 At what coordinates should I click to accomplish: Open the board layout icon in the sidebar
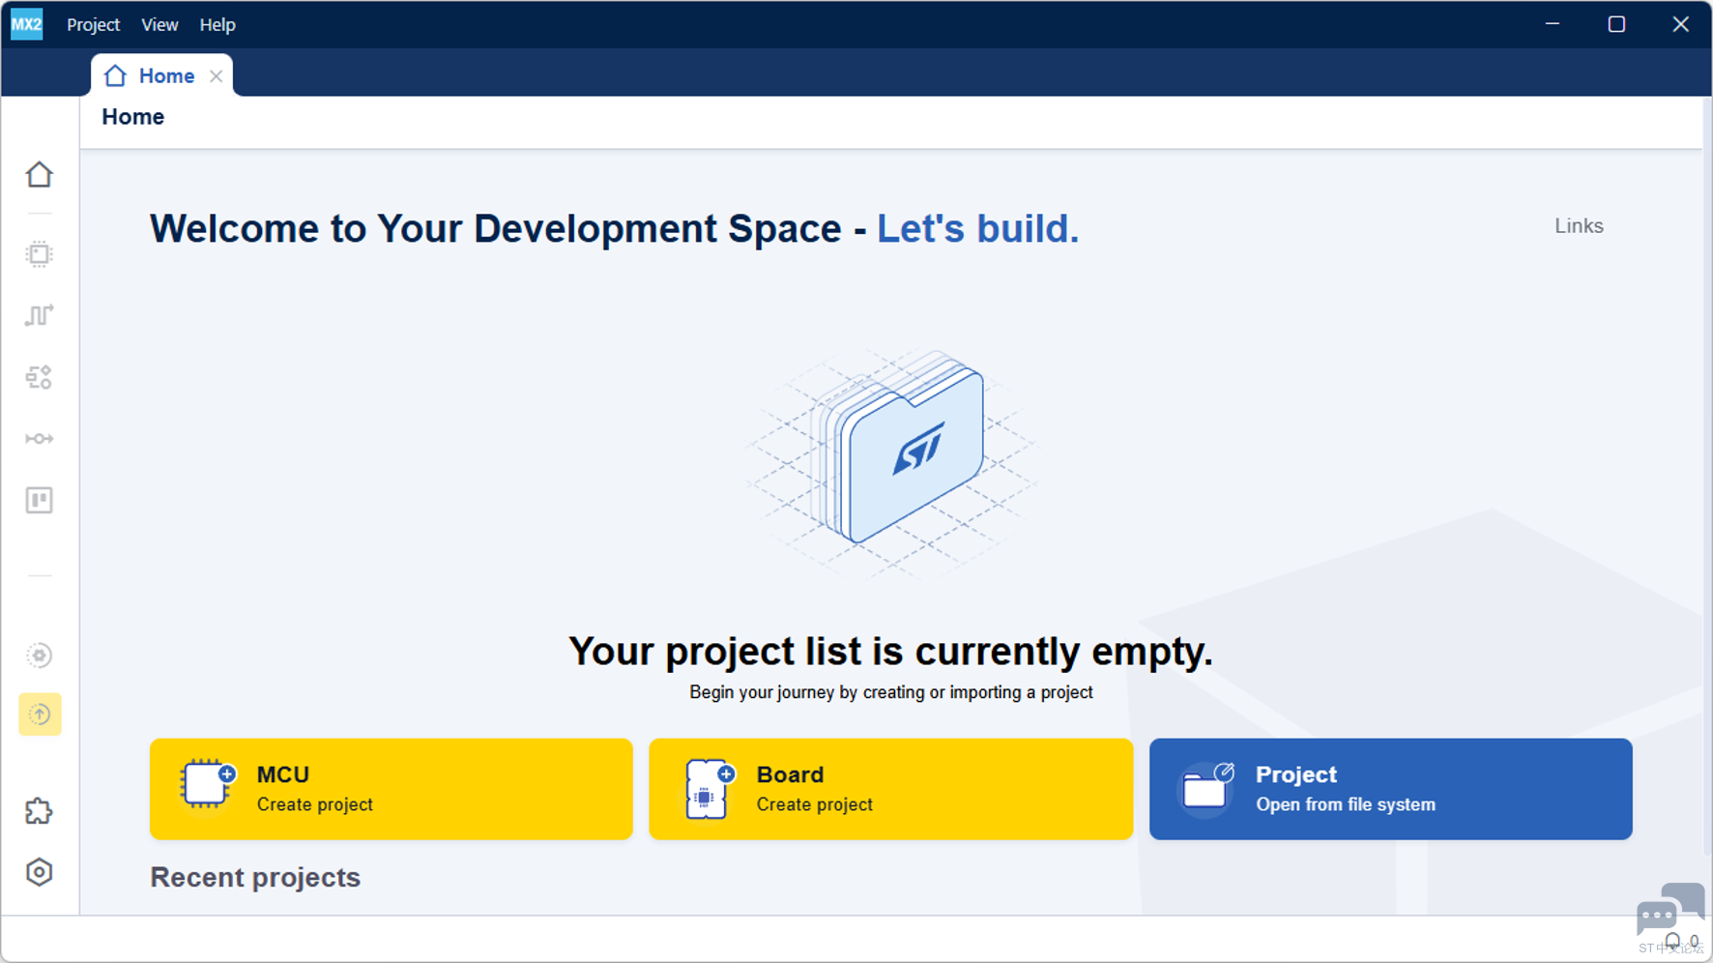(x=40, y=501)
